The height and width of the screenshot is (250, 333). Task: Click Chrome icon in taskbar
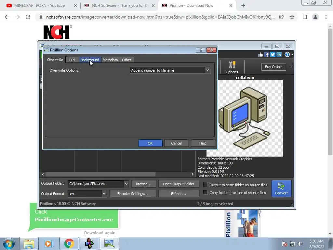69,243
